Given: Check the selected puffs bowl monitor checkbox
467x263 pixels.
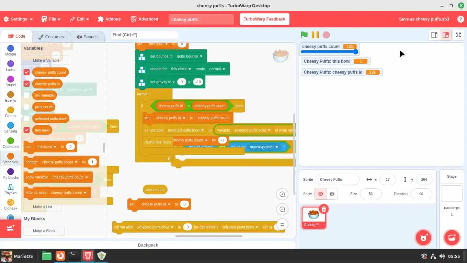Looking at the screenshot, I should [x=26, y=118].
